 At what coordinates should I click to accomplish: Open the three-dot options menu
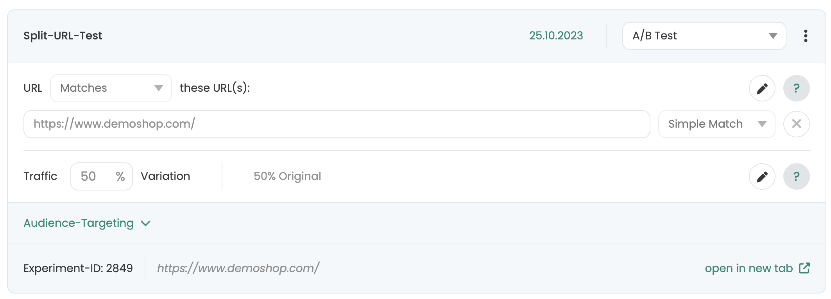tap(806, 36)
